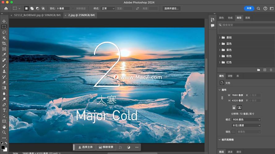Click the 移除背景 button

coord(106,147)
